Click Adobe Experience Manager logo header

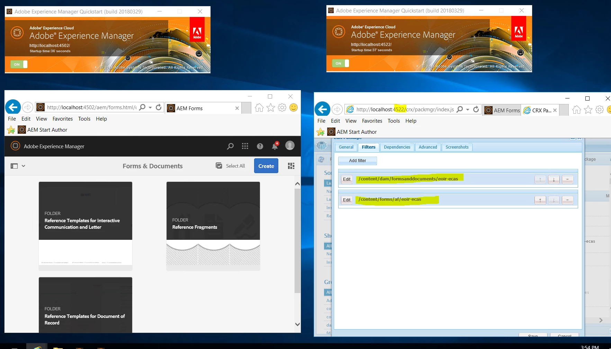click(47, 146)
